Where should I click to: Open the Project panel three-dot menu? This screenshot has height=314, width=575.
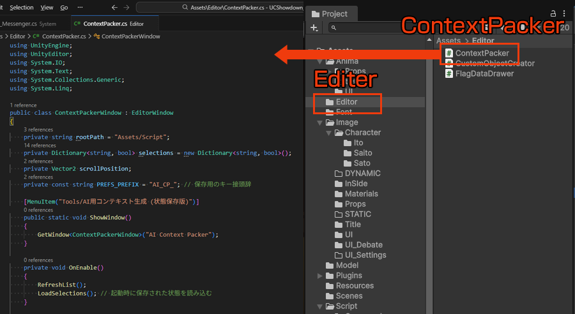pyautogui.click(x=564, y=13)
